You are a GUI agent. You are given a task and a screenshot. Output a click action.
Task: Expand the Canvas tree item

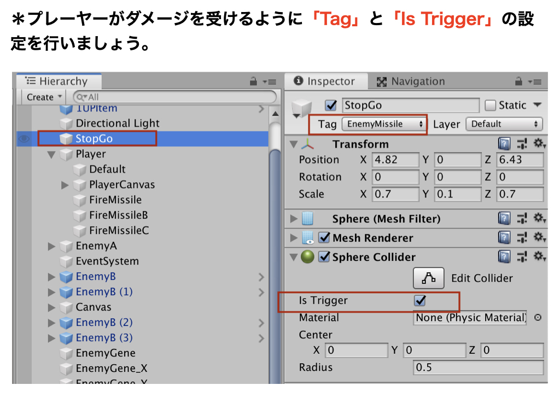(51, 307)
